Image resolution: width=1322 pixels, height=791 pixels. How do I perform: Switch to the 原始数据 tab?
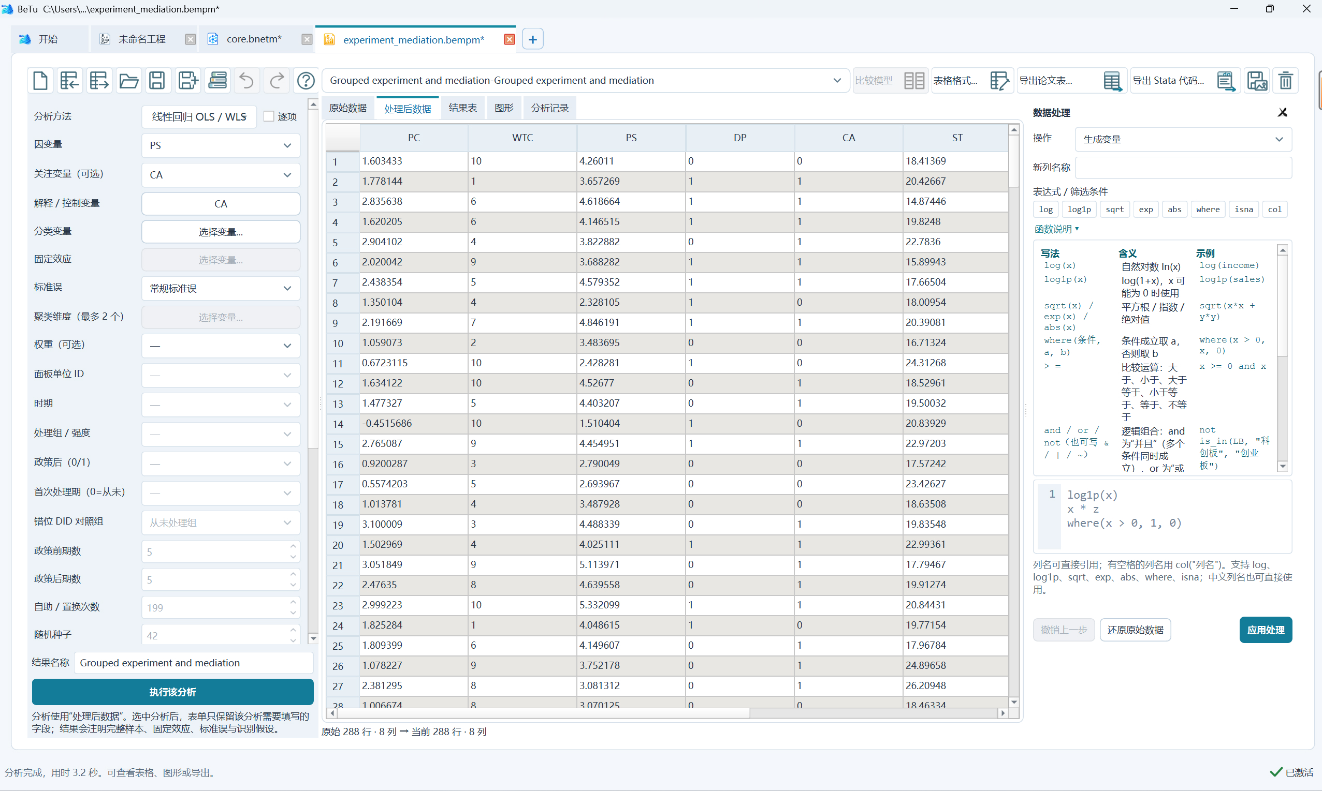coord(348,108)
